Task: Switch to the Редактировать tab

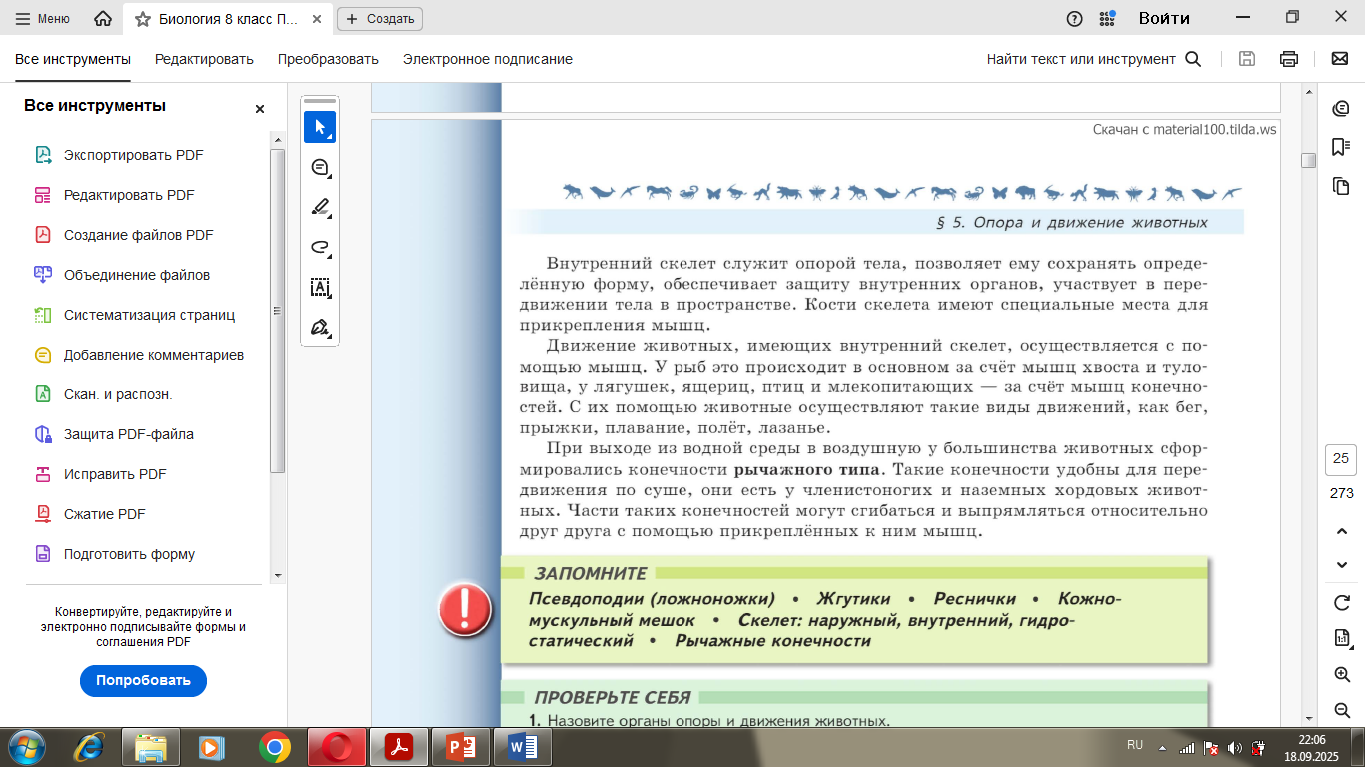Action: [204, 59]
